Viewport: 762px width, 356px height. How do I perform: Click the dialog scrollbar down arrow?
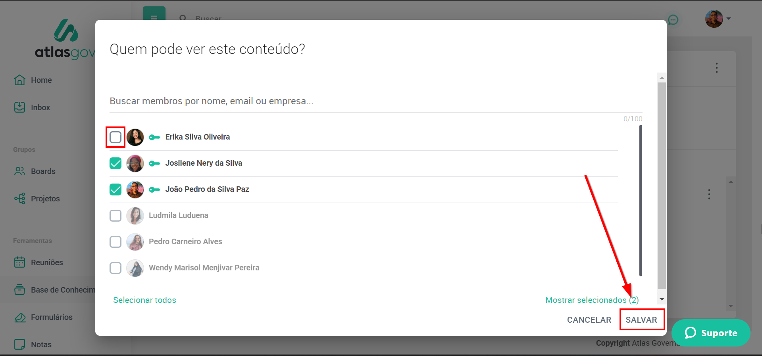[x=662, y=300]
